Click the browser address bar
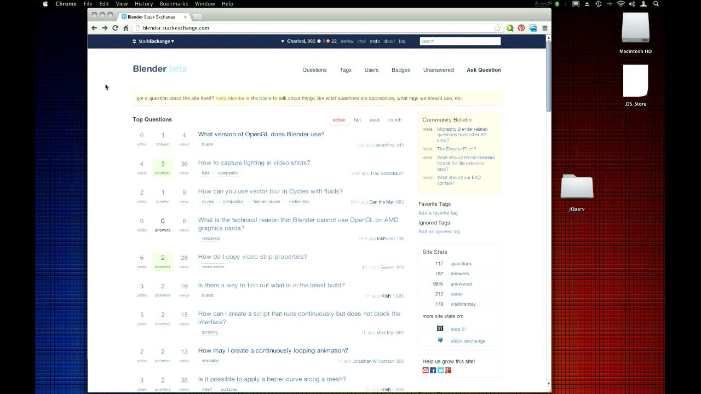701x394 pixels. [313, 28]
